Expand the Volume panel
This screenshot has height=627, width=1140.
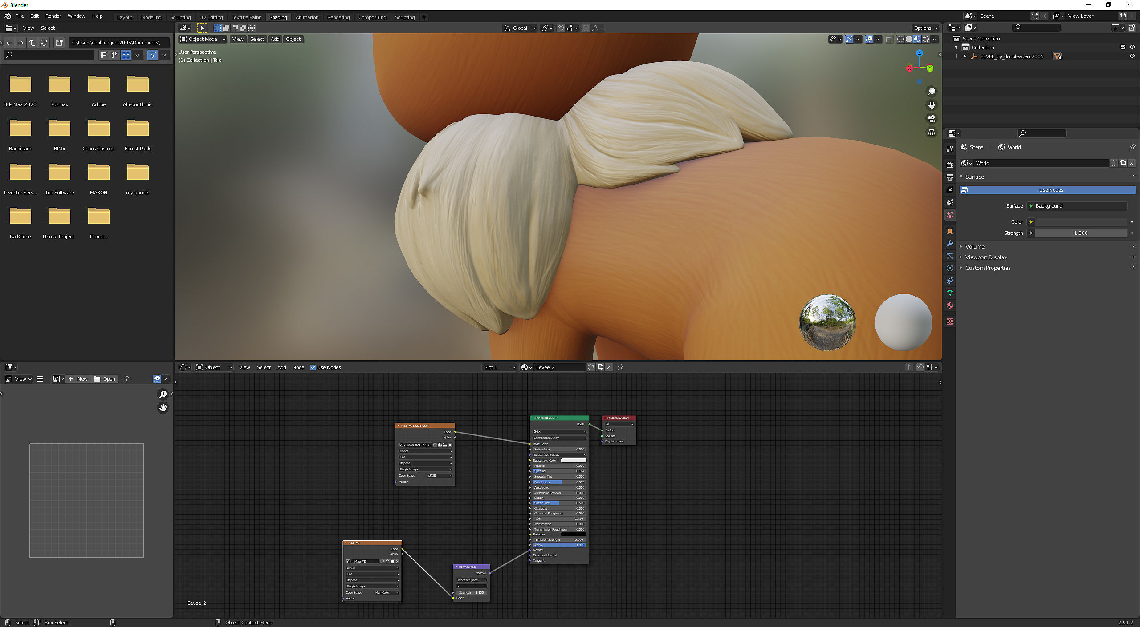pyautogui.click(x=974, y=246)
